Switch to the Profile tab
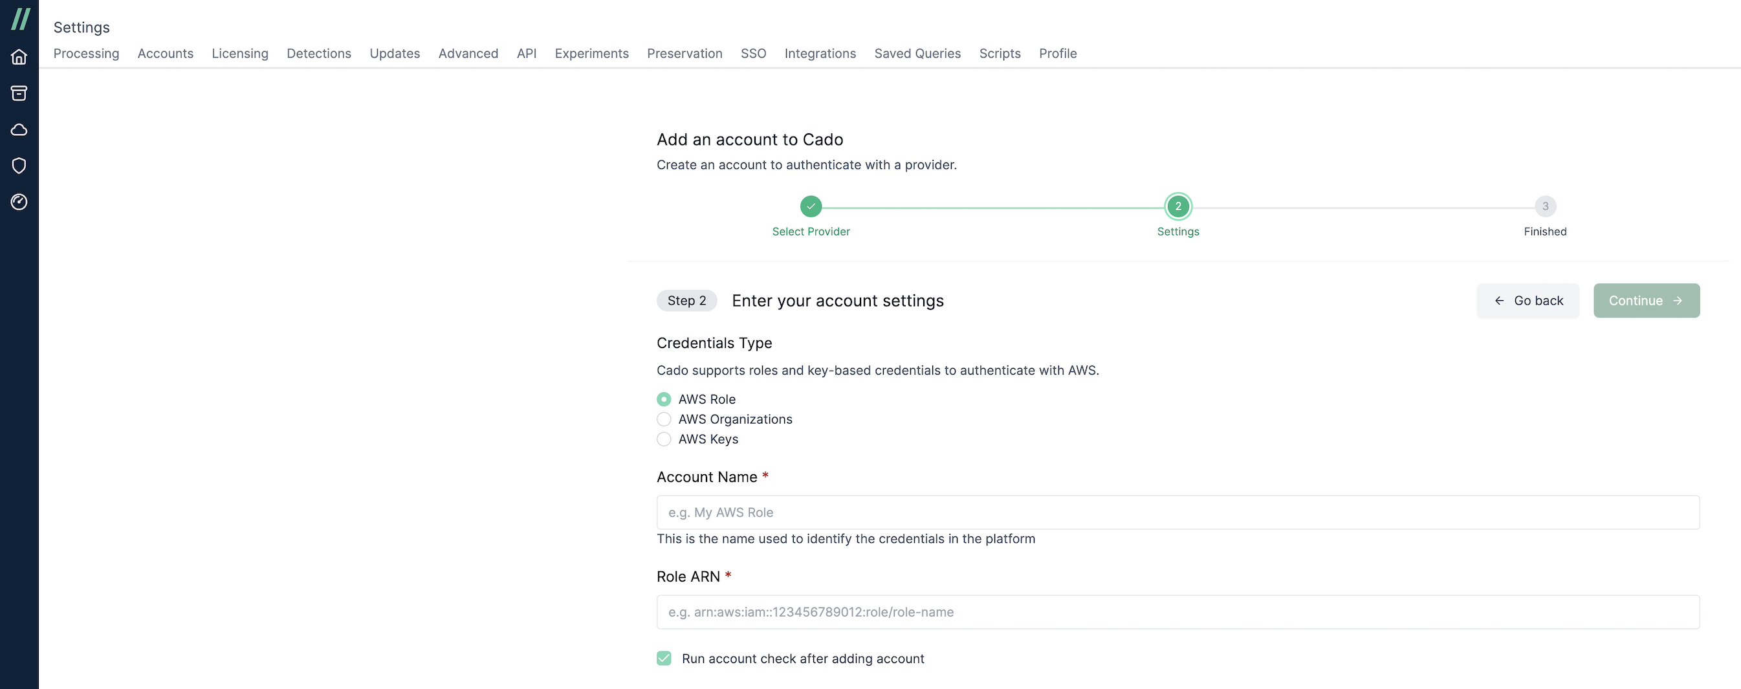 (x=1057, y=54)
